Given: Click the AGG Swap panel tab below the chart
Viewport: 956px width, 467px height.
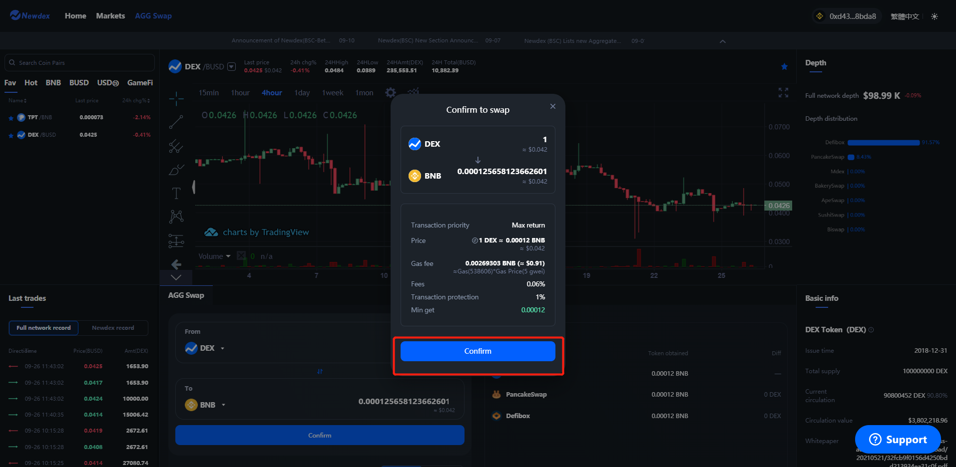Looking at the screenshot, I should (x=186, y=295).
